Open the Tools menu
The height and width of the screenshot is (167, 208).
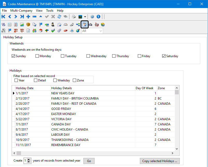[x=50, y=11]
